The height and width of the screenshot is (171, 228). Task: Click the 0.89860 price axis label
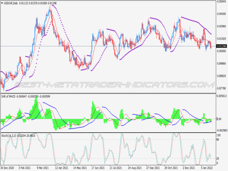point(222,63)
